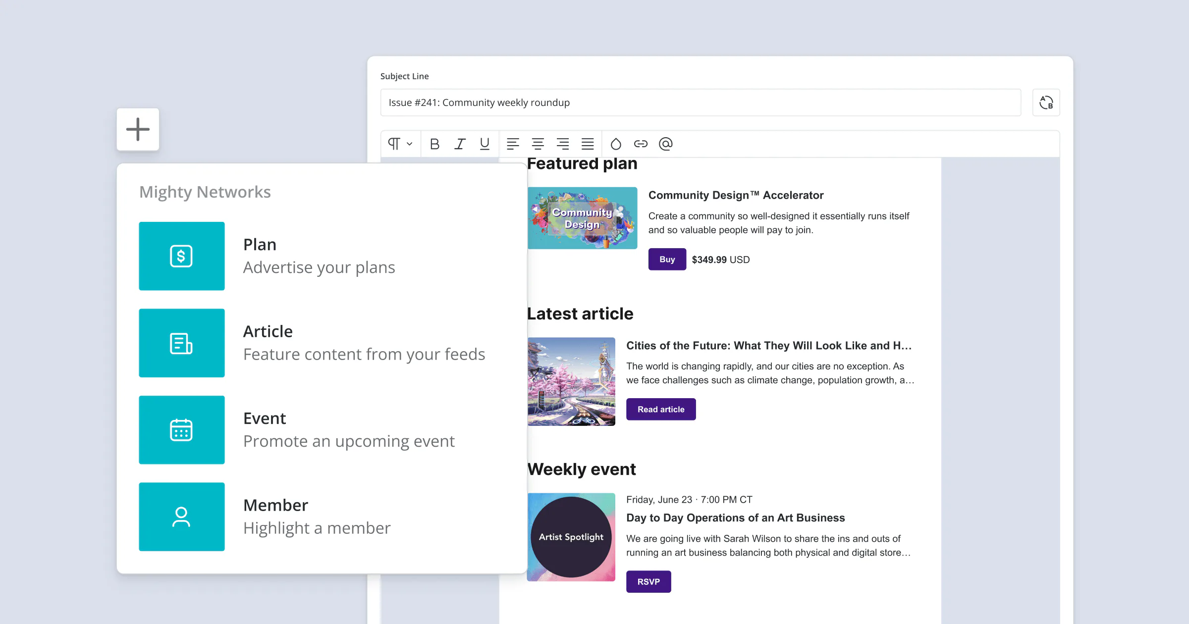Screen dimensions: 1189x624
Task: Open the text color droplet tool
Action: tap(616, 144)
